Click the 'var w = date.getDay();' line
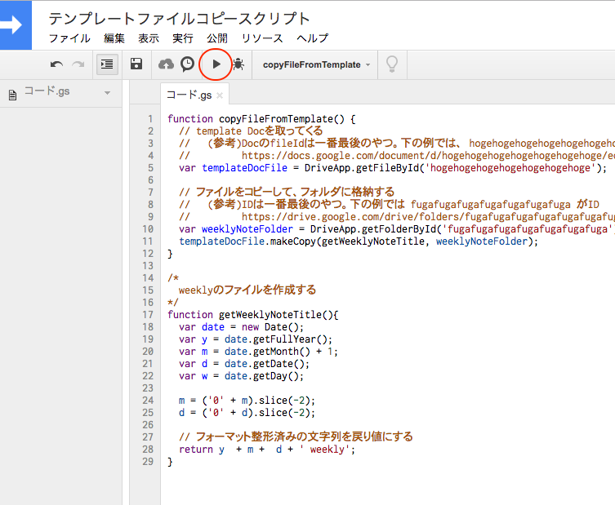 (241, 376)
